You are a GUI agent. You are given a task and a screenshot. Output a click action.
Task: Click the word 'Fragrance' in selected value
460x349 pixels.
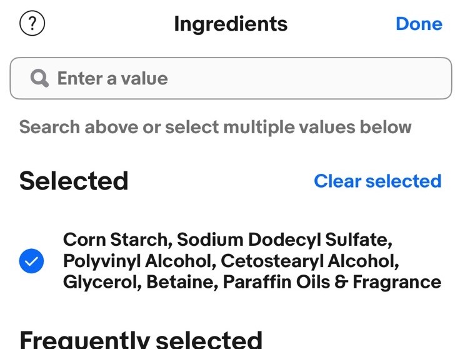pos(397,282)
